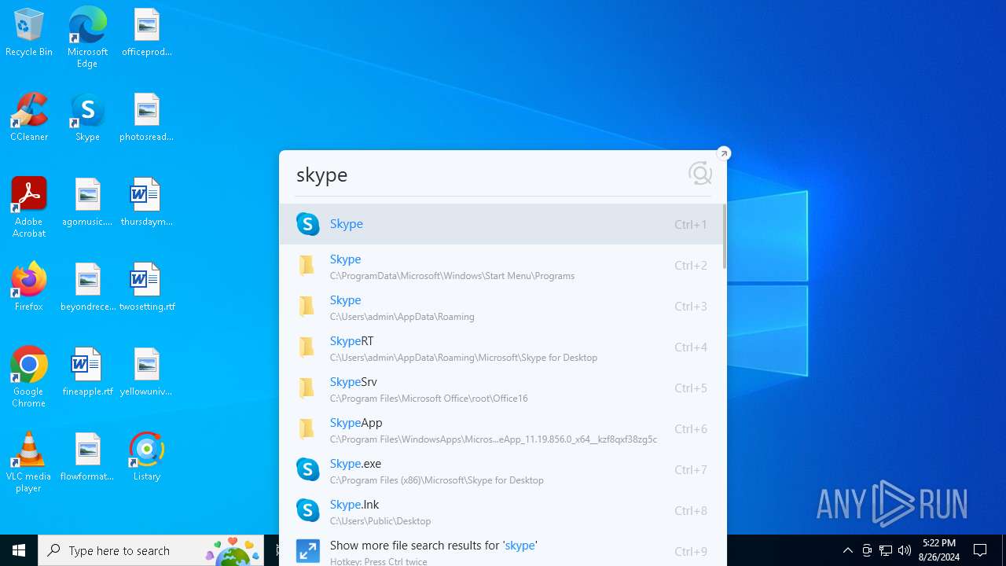
Task: Click the 5:22 PM taskbar clock
Action: tap(938, 550)
